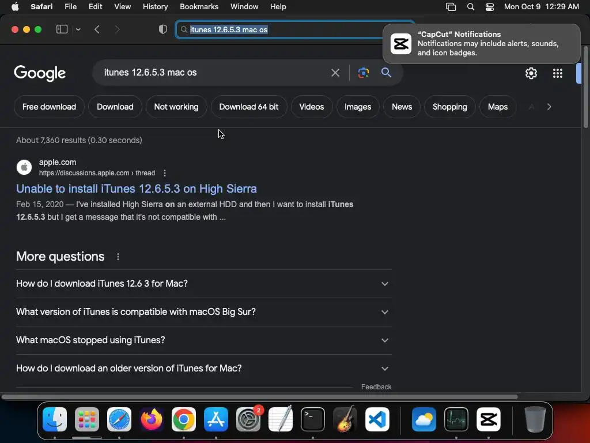This screenshot has width=590, height=443.
Task: Show more filter chips with right arrow
Action: click(x=549, y=107)
